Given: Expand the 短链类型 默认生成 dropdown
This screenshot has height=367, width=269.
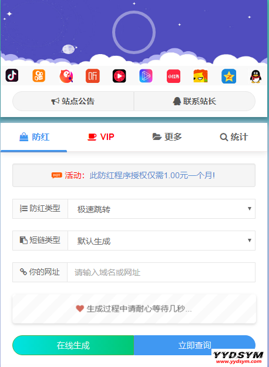Looking at the screenshot, I should point(162,241).
